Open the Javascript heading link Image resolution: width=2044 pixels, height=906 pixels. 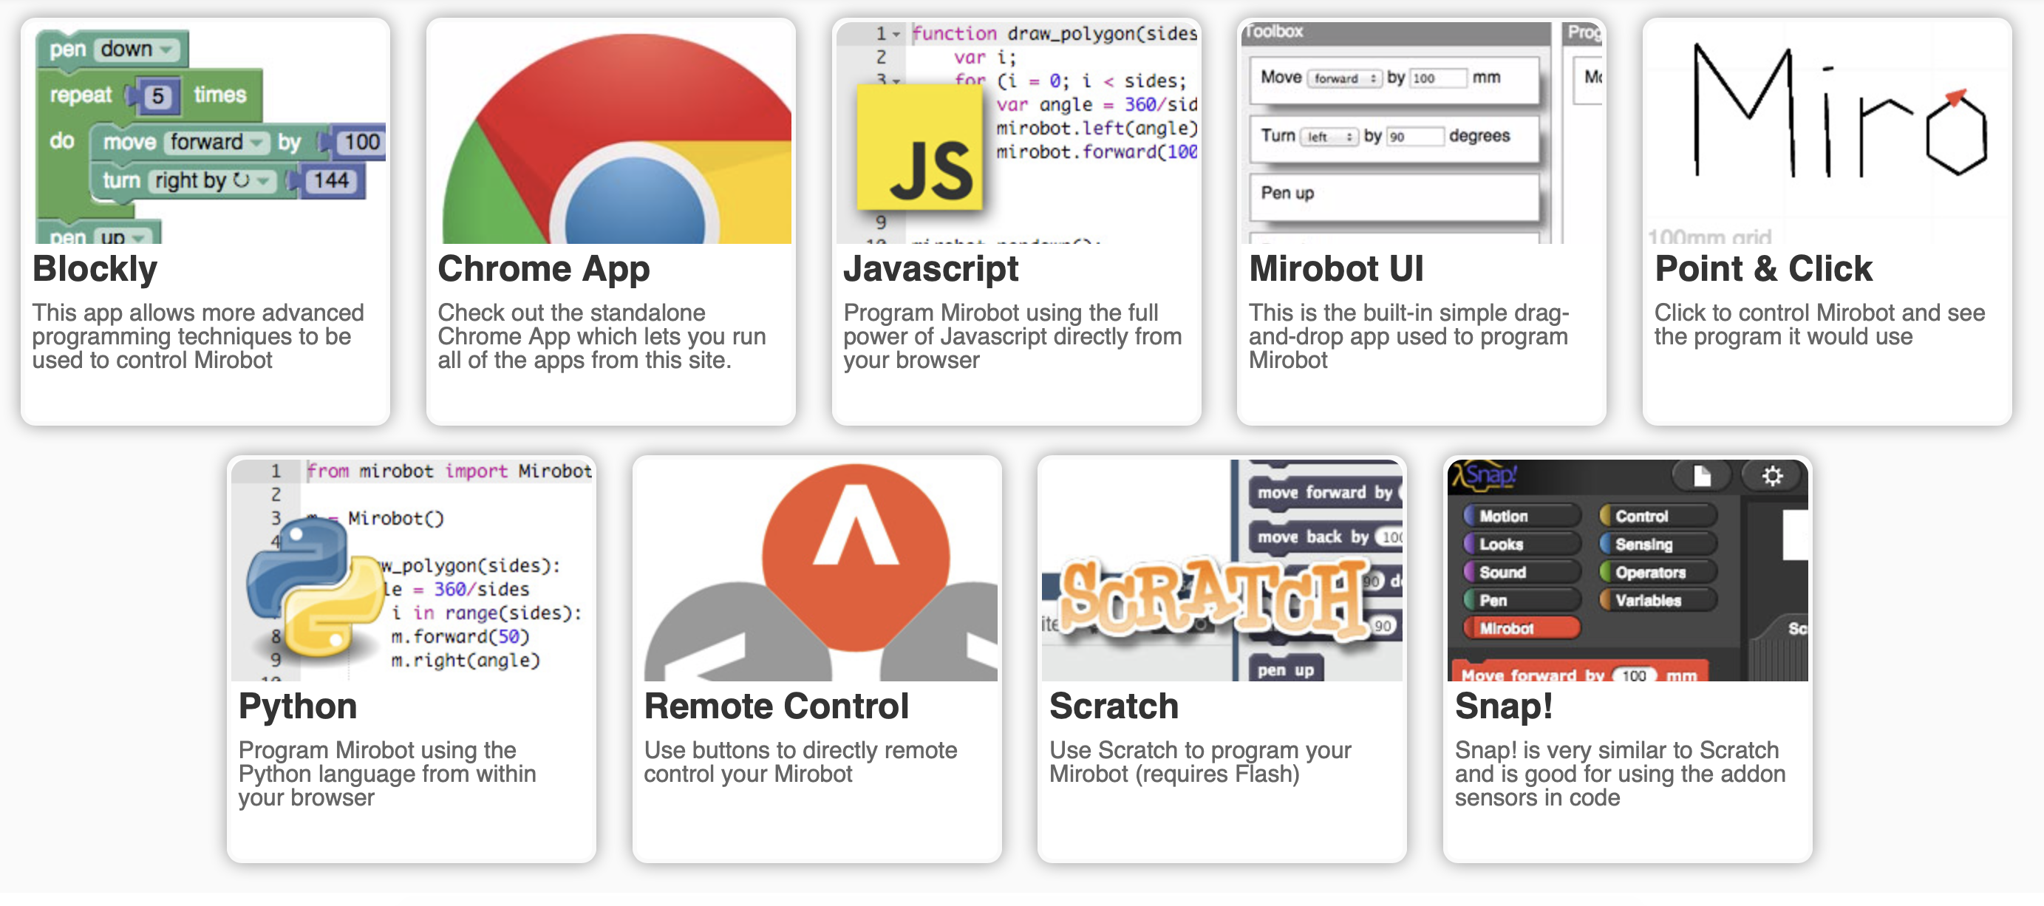[x=932, y=269]
